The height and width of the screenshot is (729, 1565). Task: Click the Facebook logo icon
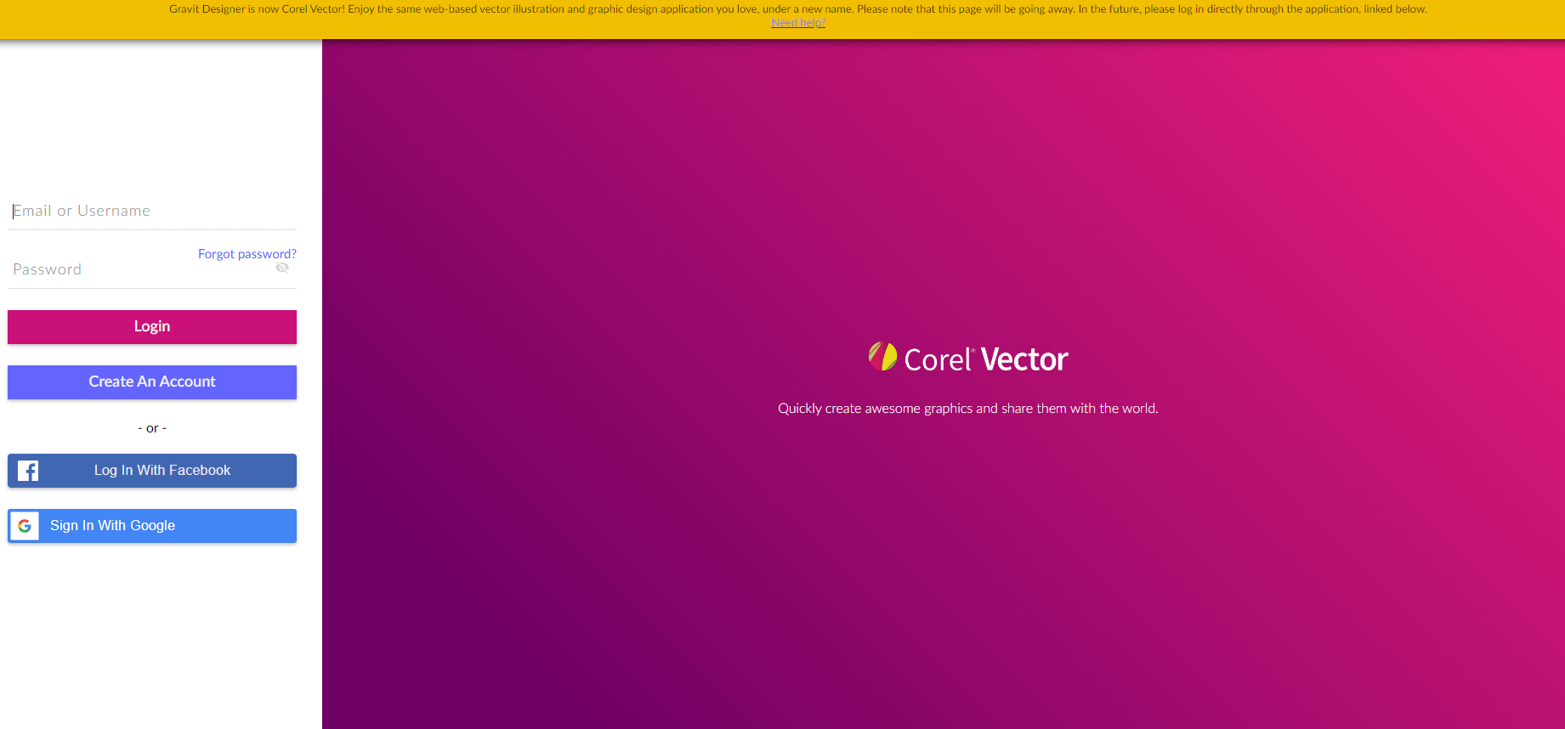[x=28, y=471]
